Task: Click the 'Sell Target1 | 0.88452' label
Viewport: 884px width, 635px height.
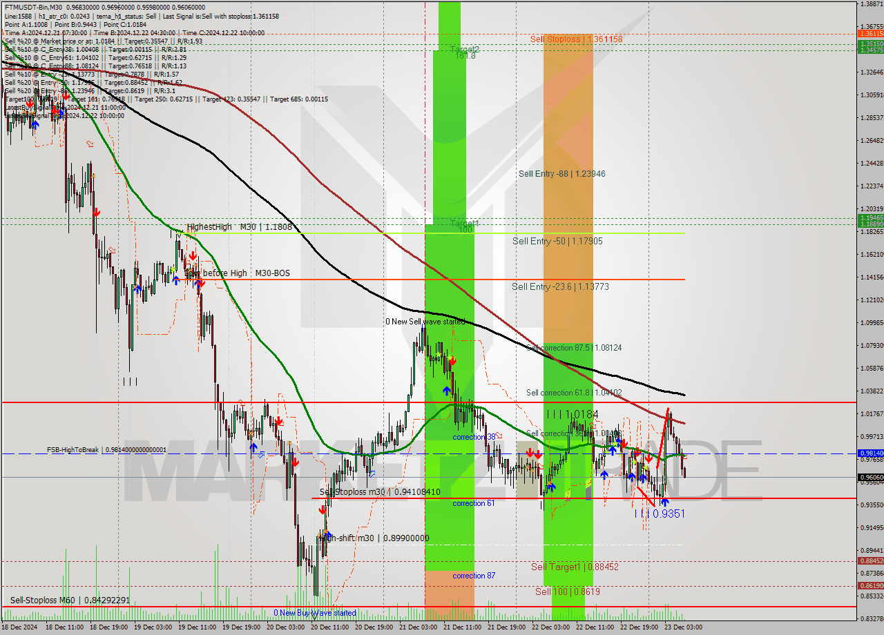Action: (575, 567)
